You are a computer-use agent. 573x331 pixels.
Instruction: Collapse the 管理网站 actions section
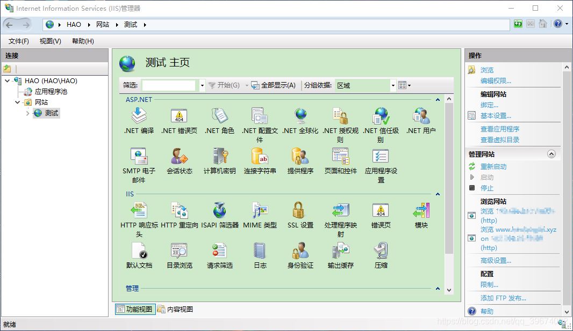(551, 154)
